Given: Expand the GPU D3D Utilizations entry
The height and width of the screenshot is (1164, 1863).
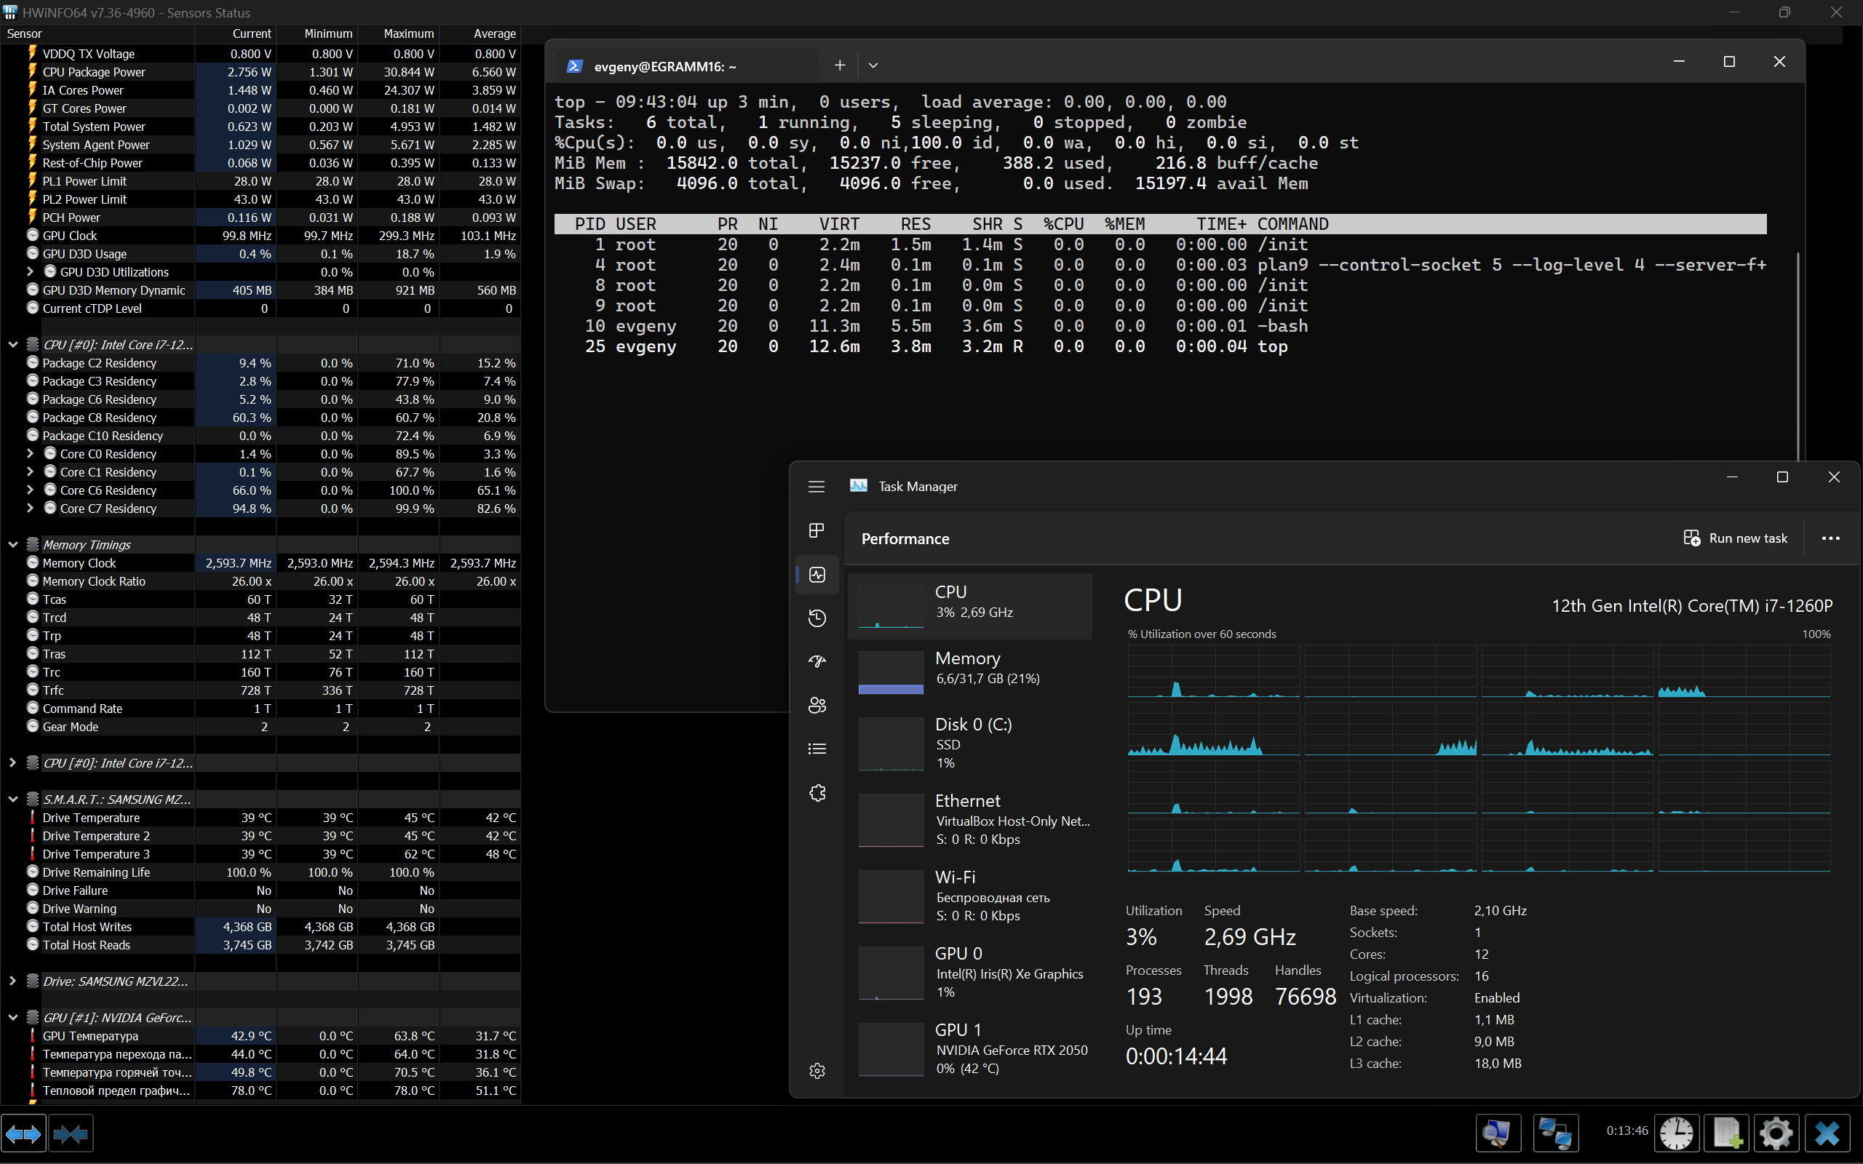Looking at the screenshot, I should (30, 271).
